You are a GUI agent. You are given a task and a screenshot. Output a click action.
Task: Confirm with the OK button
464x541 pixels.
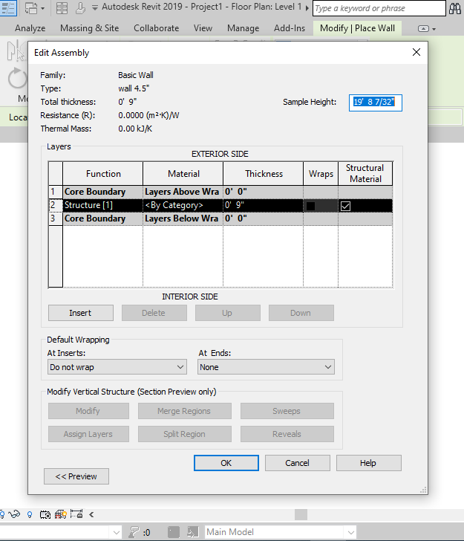[x=226, y=463]
